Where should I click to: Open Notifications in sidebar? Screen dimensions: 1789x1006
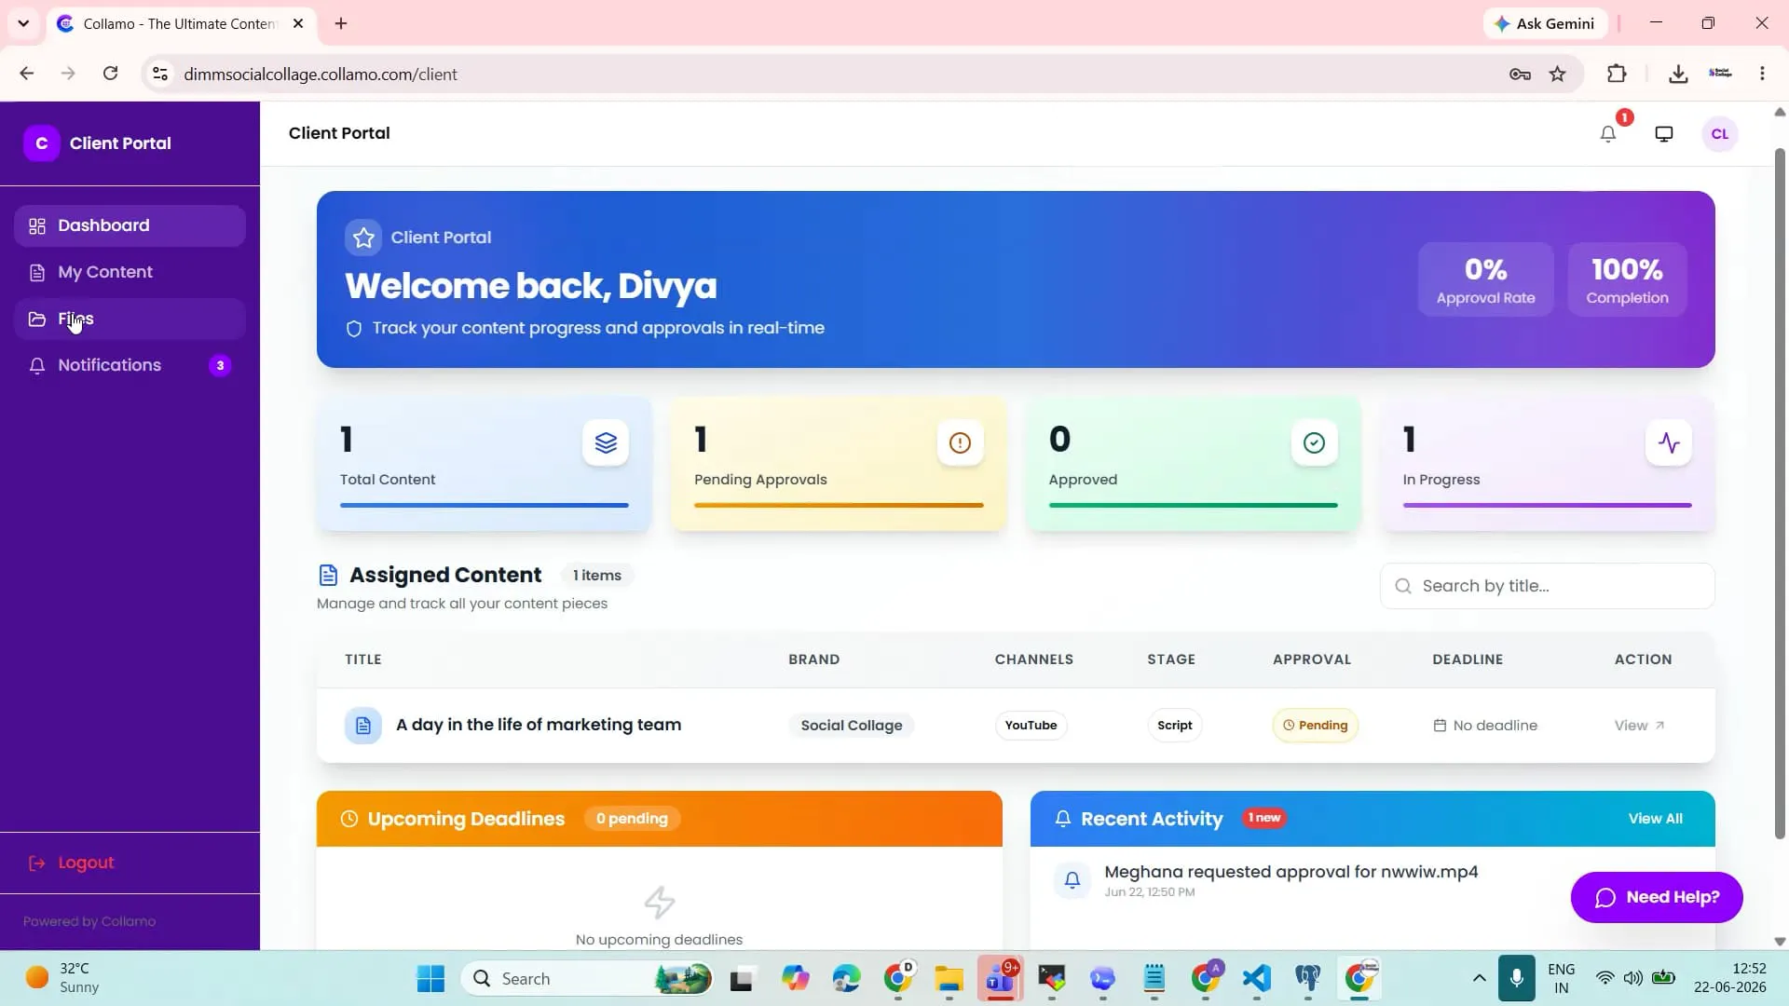pos(130,365)
